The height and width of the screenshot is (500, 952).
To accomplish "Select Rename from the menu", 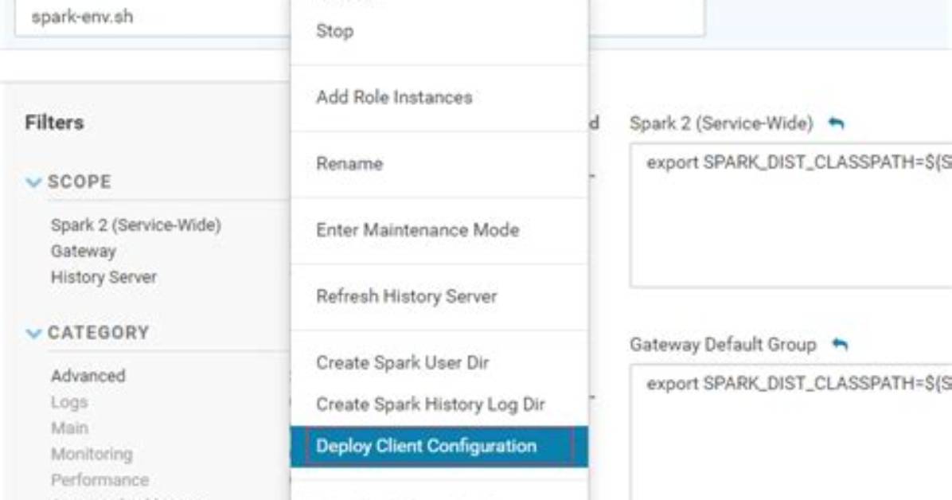I will [439, 163].
